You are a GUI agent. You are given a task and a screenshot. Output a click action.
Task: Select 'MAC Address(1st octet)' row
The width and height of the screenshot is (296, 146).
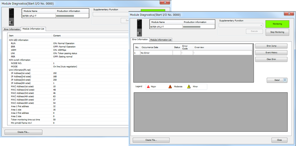68,86
